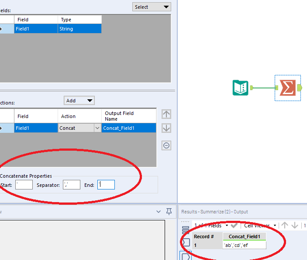Select the input anchor icon in results panel

(186, 243)
